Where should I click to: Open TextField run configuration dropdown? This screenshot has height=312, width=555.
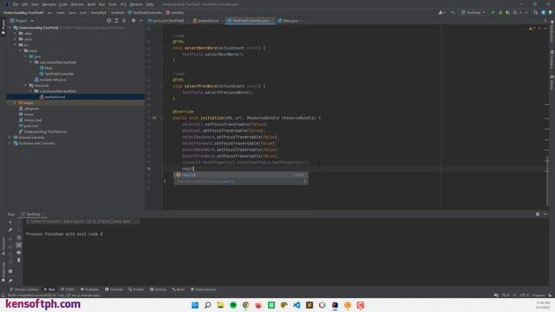coord(473,12)
